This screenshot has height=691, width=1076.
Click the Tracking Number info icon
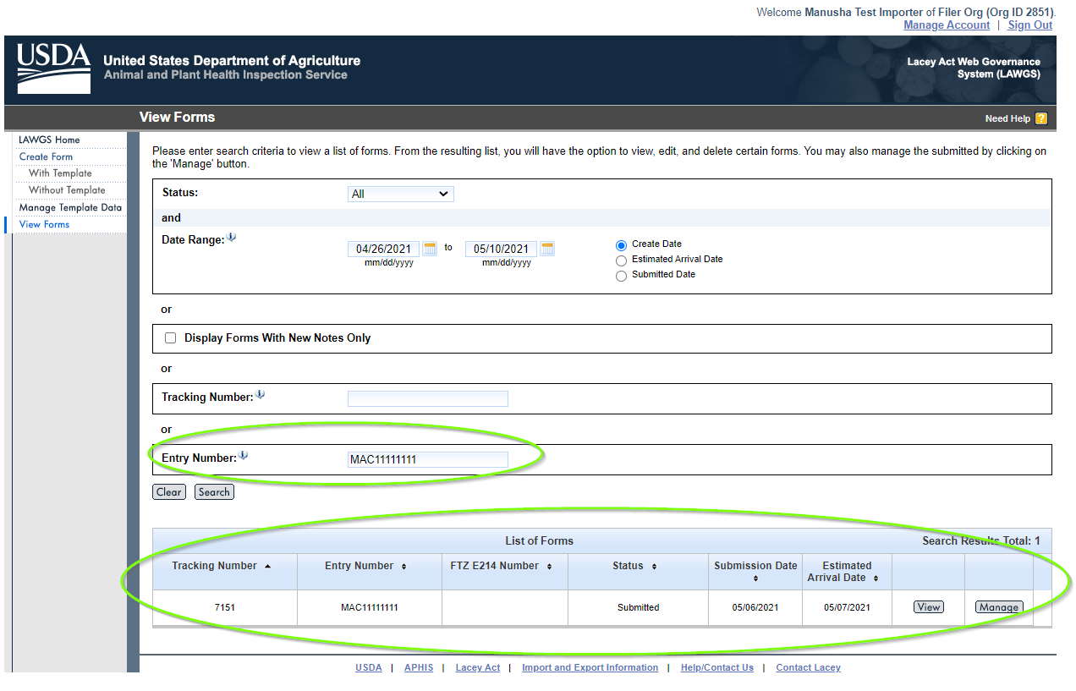point(261,395)
